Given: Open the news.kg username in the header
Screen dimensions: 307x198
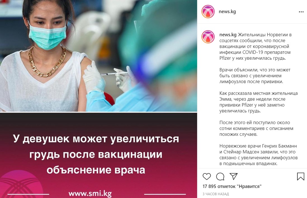Looking at the screenshot, I should [x=227, y=11].
